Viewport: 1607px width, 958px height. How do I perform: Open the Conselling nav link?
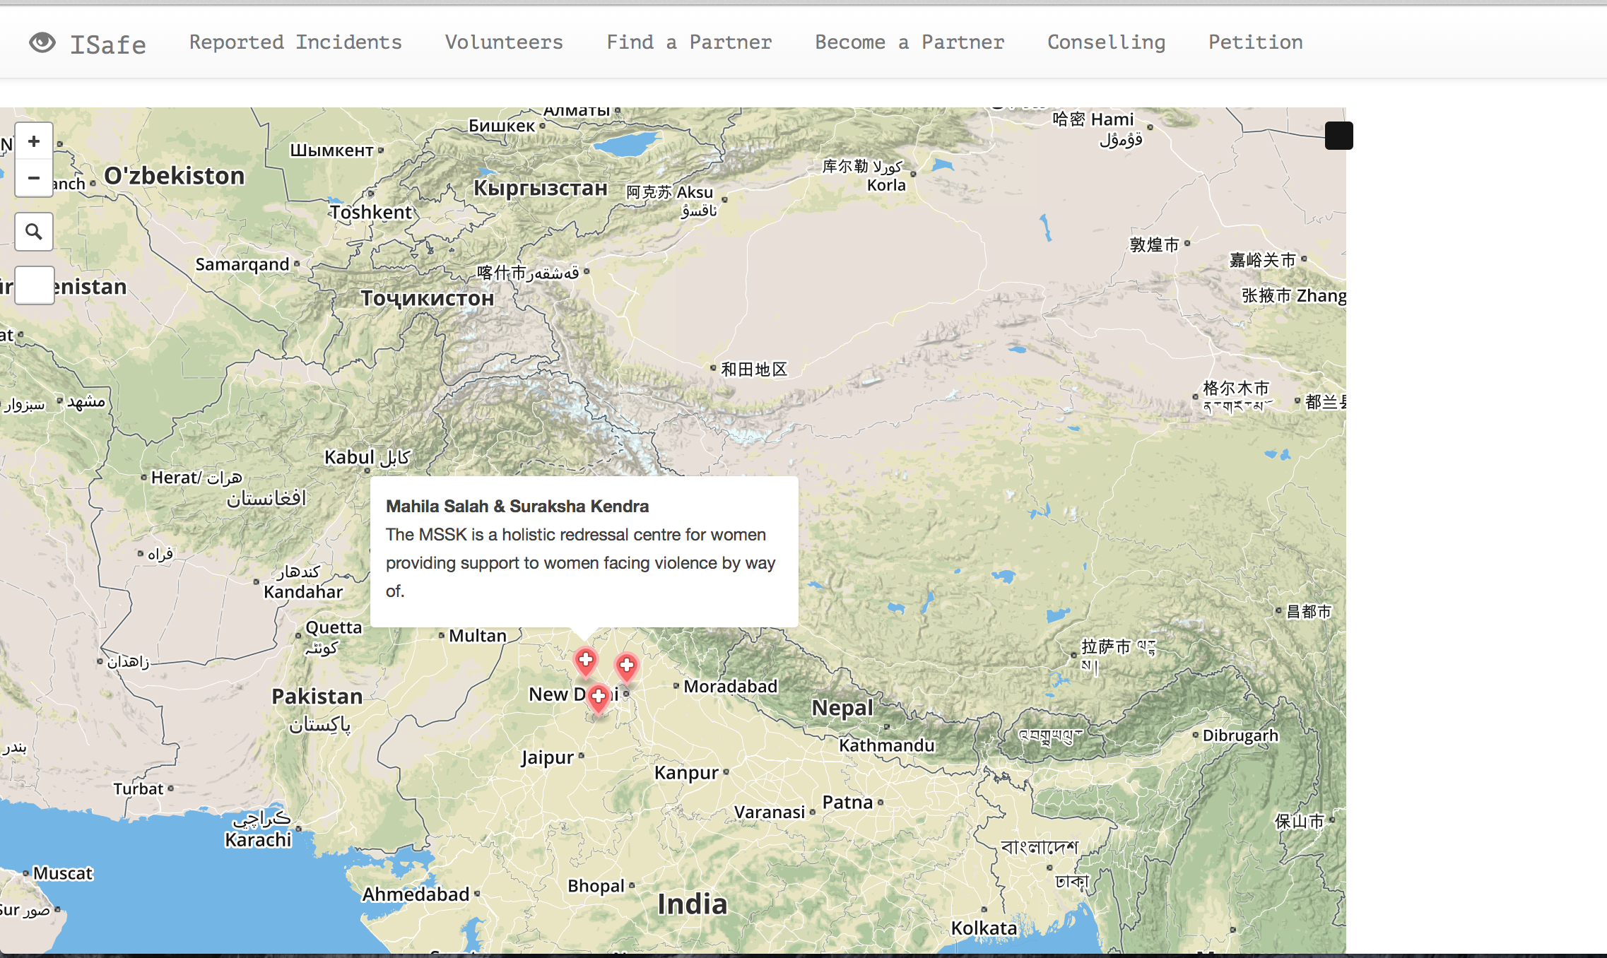1106,42
